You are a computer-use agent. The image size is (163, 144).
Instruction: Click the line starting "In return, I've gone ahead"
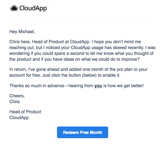(78, 69)
